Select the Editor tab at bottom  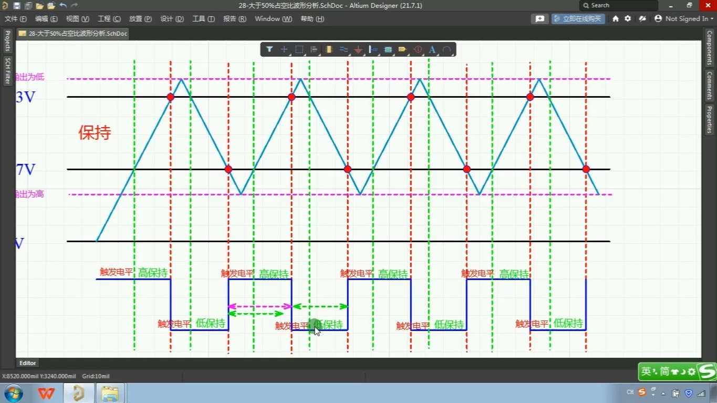[x=28, y=363]
